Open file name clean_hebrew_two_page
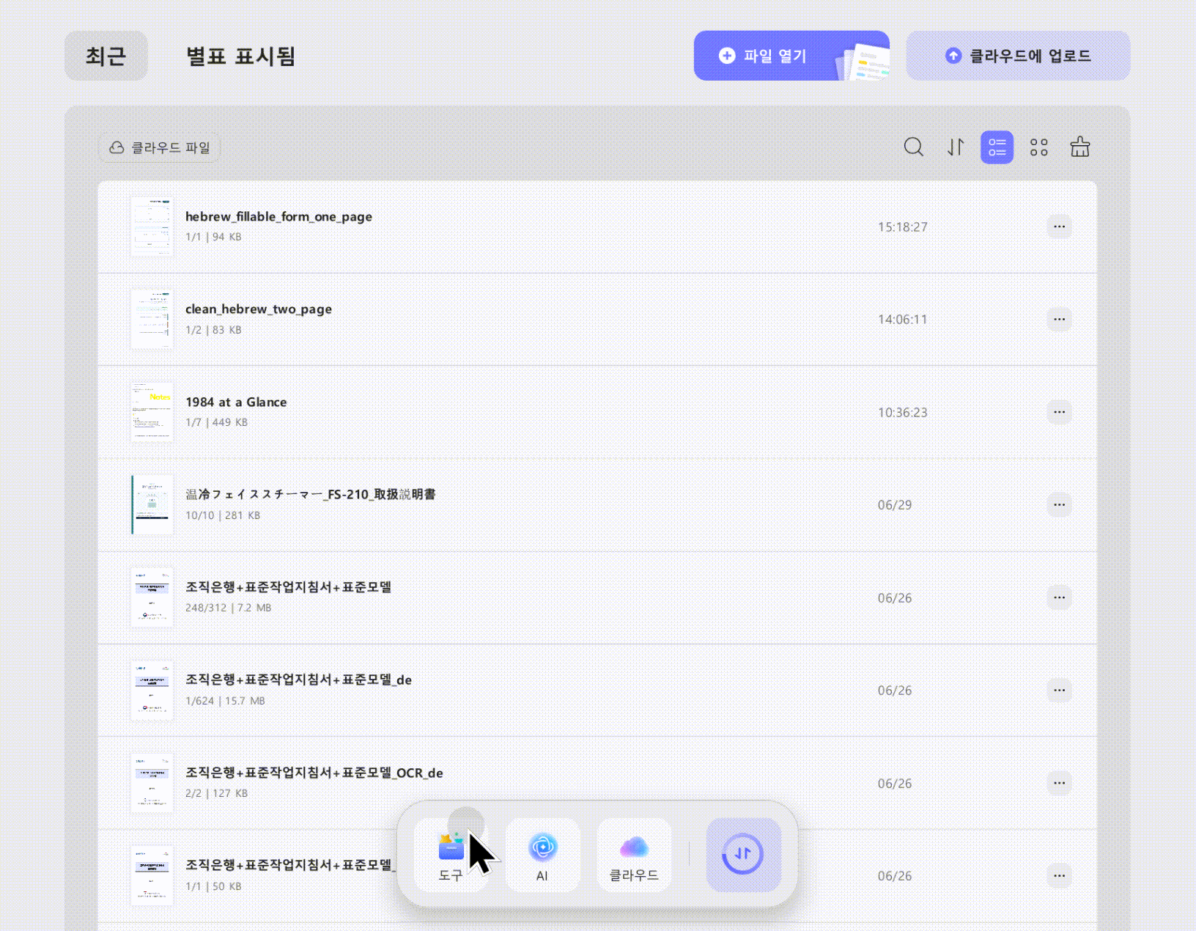Screen dimensions: 1196x931 pyautogui.click(x=259, y=309)
